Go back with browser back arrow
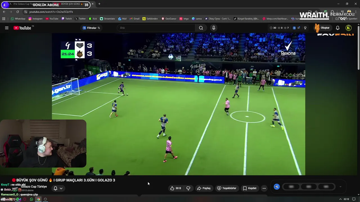This screenshot has width=360, height=202. pyautogui.click(x=4, y=12)
